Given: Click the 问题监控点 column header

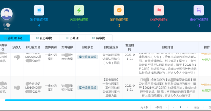Looking at the screenshot, I should pyautogui.click(x=111, y=47).
